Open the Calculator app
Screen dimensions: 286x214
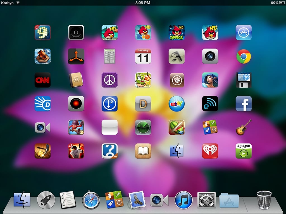pos(109,56)
